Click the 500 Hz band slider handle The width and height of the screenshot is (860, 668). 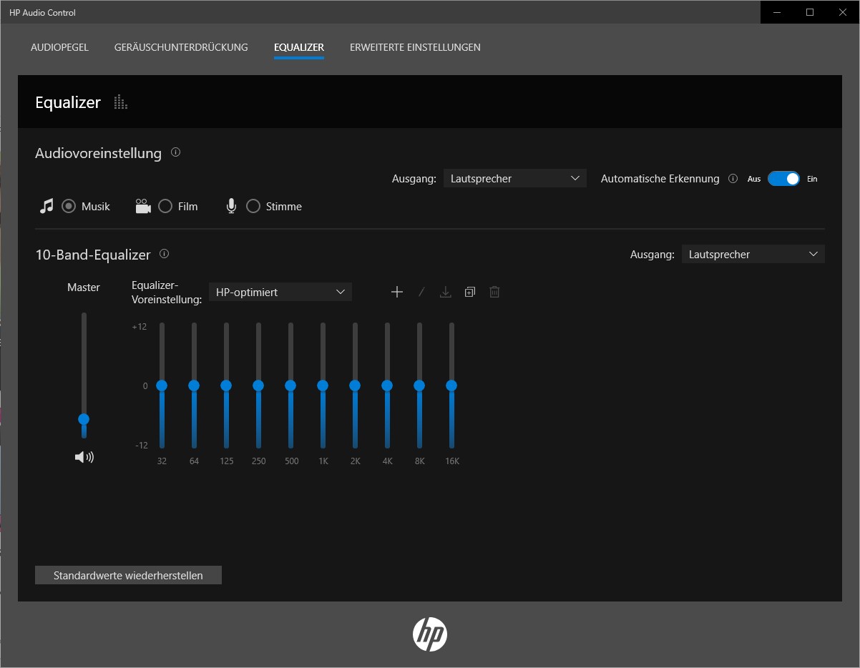point(290,385)
